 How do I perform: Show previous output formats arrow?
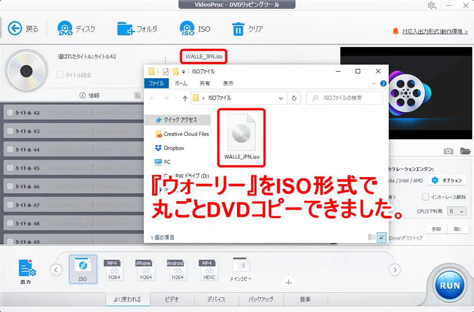click(56, 270)
